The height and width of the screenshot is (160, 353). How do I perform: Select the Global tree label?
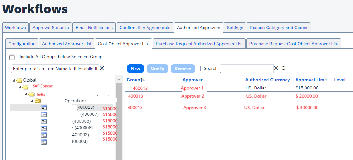(30, 80)
